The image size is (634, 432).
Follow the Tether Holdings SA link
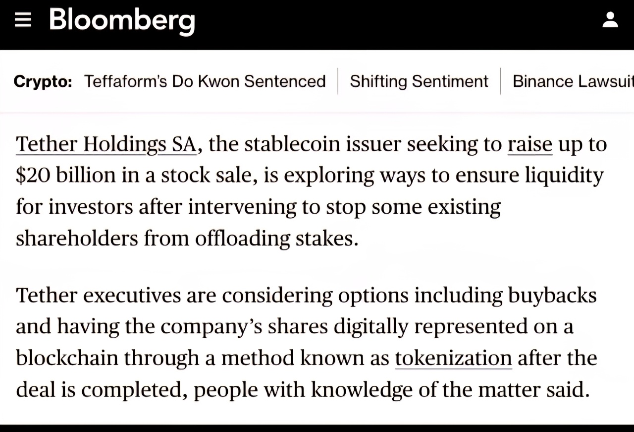[x=106, y=144]
